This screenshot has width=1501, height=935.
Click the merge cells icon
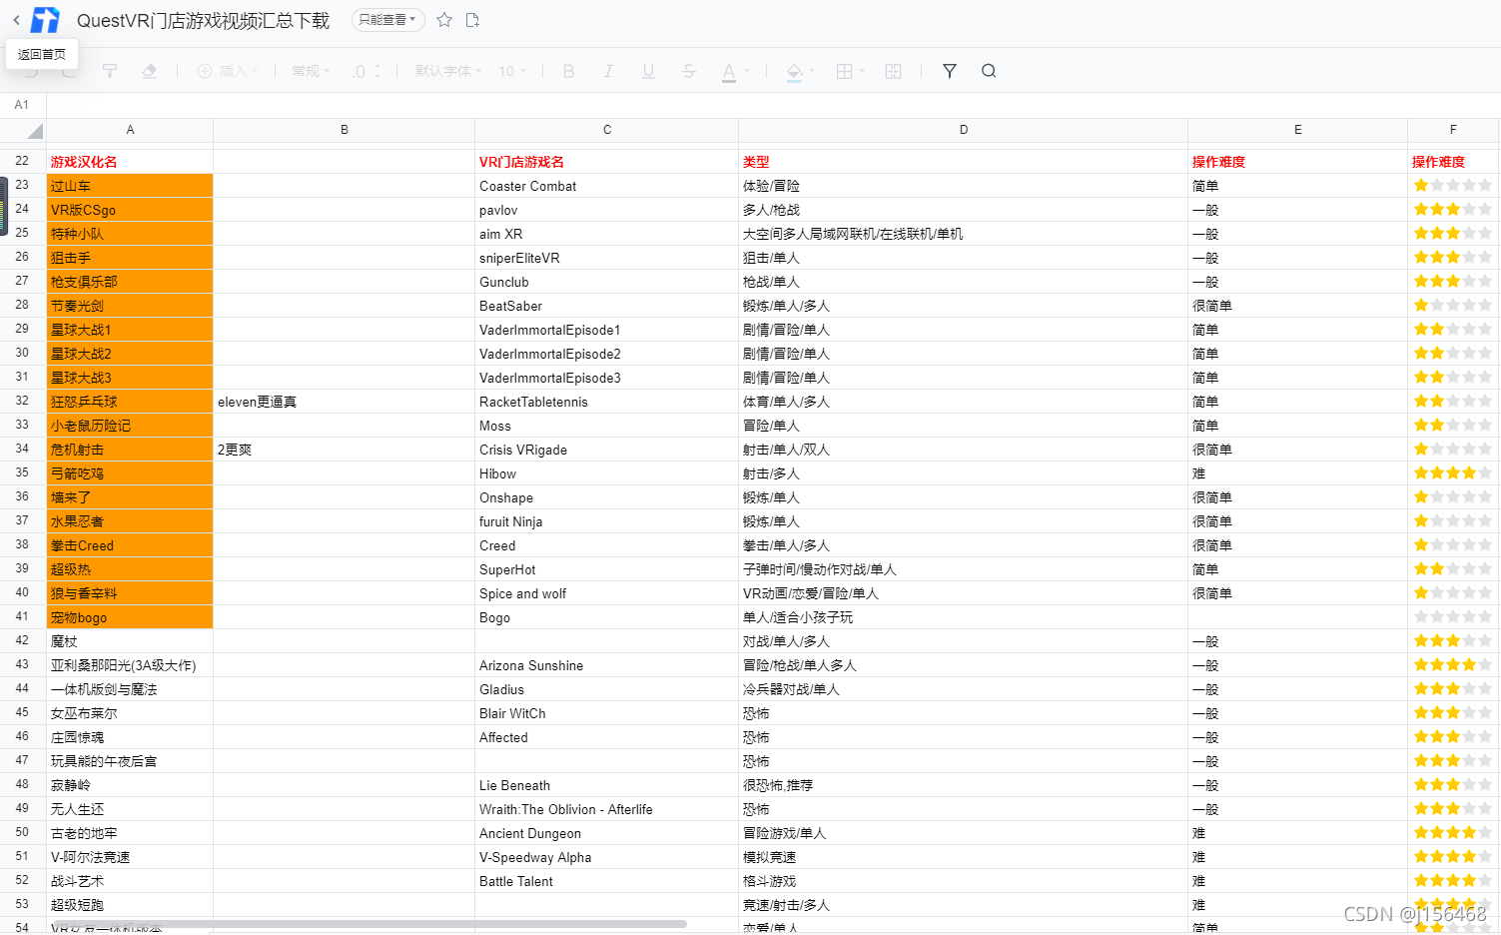(x=894, y=71)
